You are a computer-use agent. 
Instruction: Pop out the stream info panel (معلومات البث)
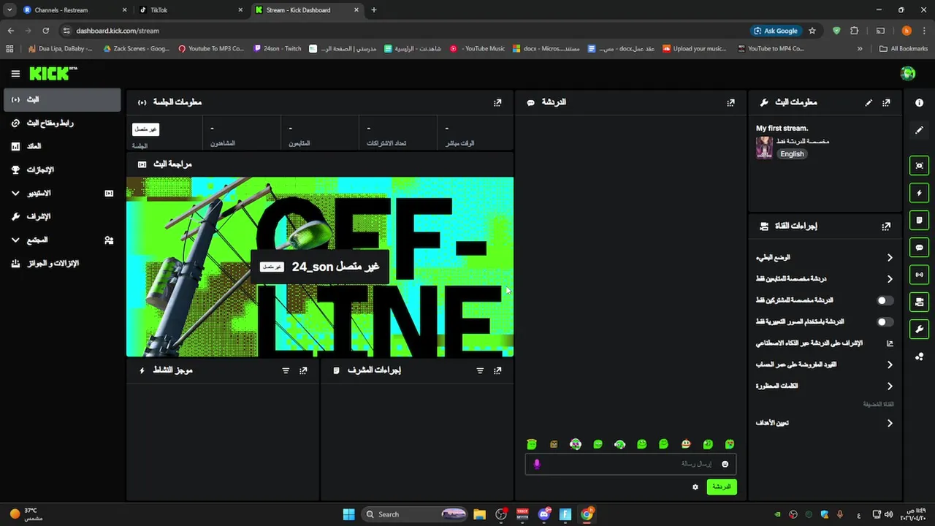(886, 103)
